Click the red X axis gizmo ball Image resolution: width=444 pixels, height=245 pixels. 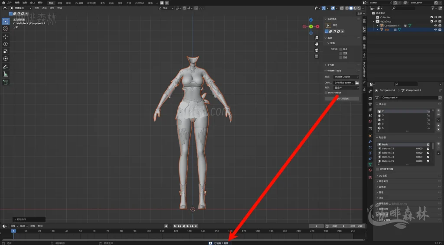318,26
